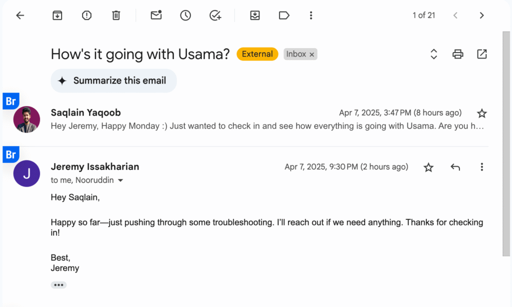This screenshot has height=307, width=512.
Task: Archive this email conversation
Action: pos(57,15)
